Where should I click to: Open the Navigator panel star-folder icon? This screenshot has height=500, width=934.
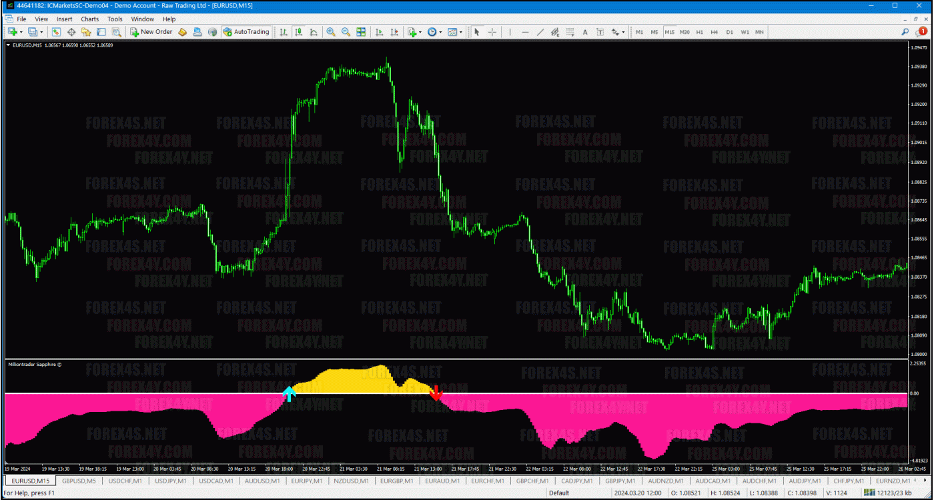86,32
